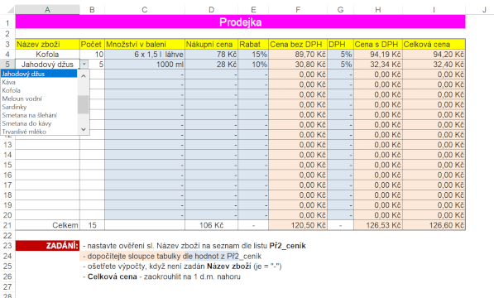The height and width of the screenshot is (298, 494).
Task: Click total Celková cena 126,60 Kč cell
Action: [434, 225]
